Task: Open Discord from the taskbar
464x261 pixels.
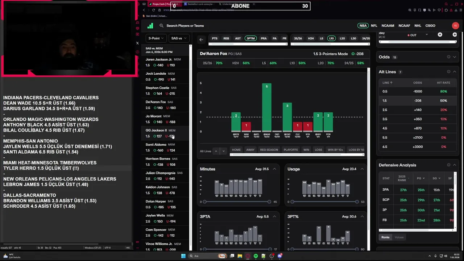Action: [x=280, y=256]
